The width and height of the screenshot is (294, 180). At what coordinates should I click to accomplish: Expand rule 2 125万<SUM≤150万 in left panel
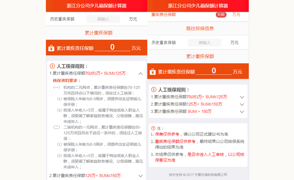point(140,176)
